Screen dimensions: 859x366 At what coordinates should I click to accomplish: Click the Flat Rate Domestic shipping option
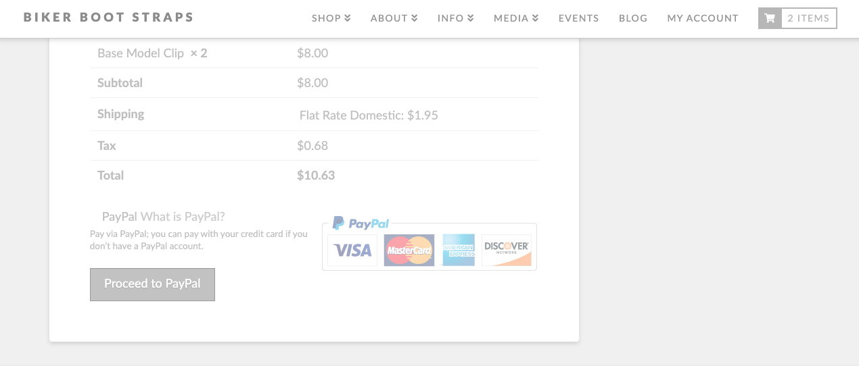tap(369, 115)
